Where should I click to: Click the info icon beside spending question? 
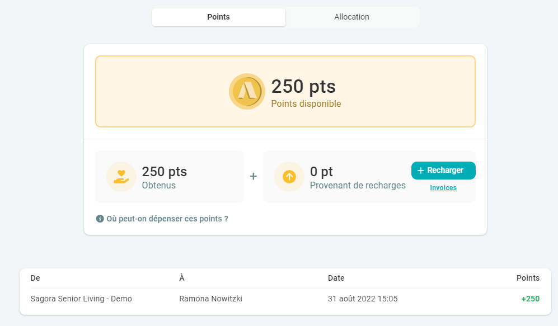[100, 219]
